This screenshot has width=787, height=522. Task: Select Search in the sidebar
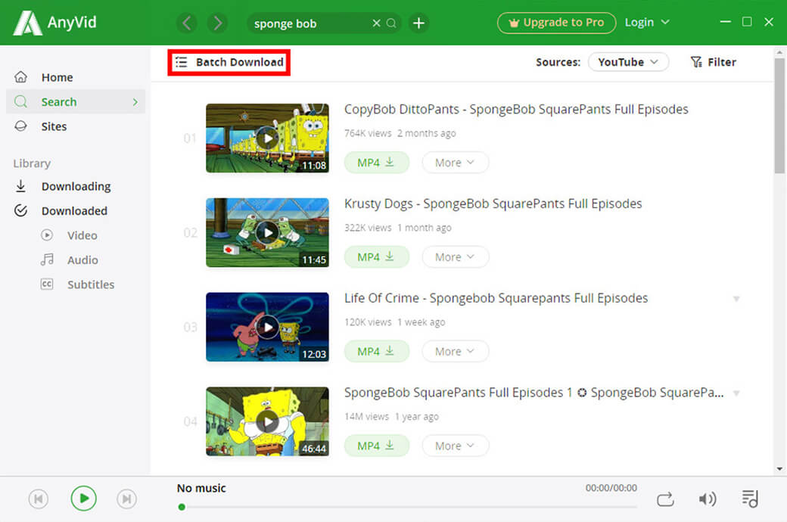coord(75,102)
